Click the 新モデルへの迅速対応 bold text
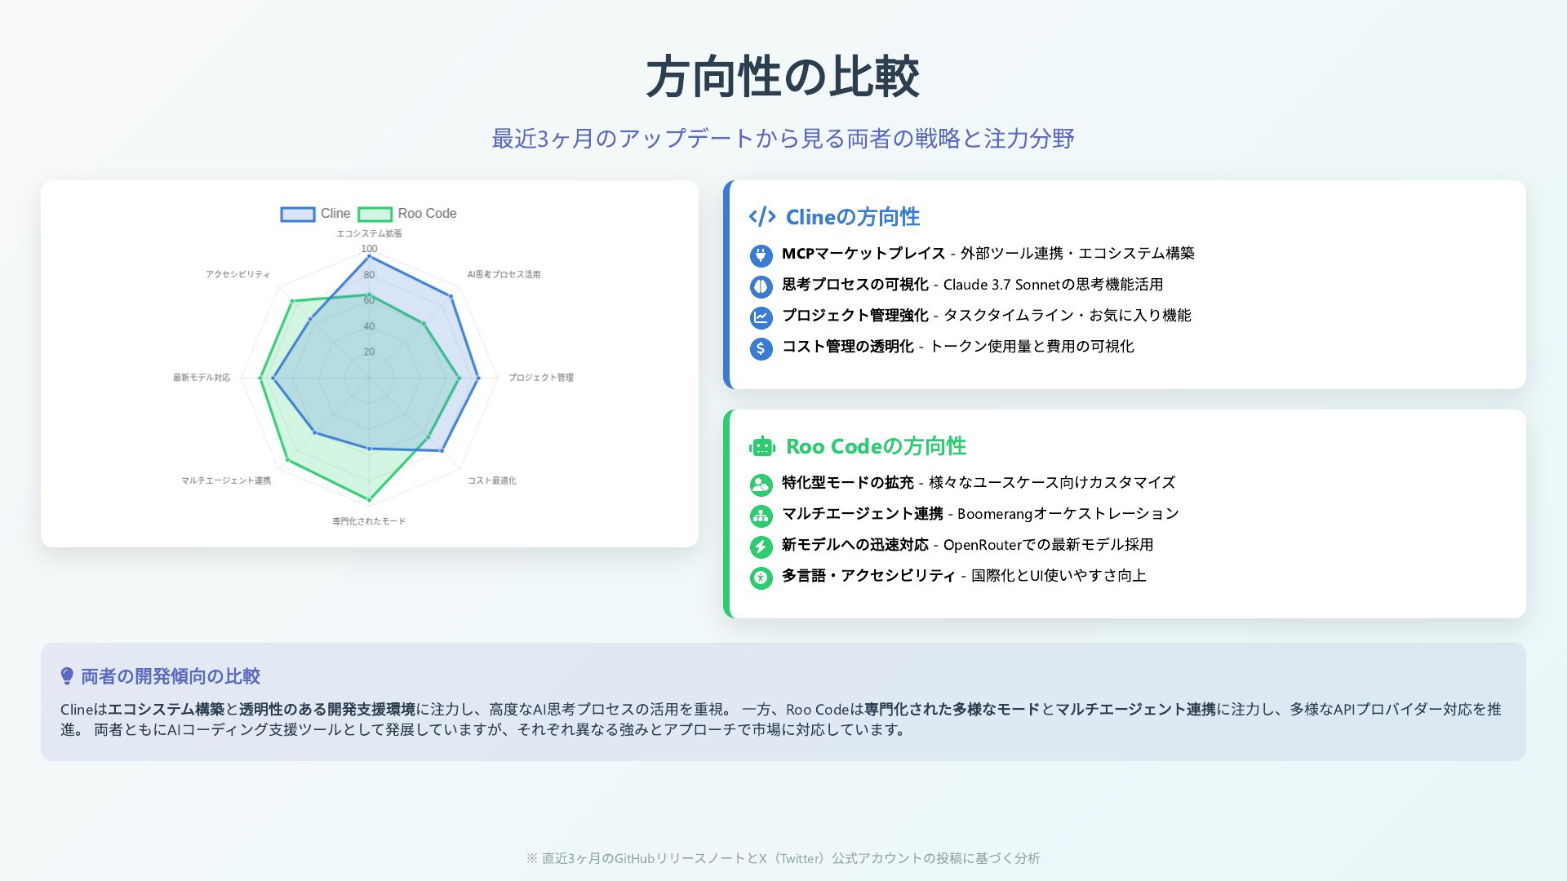 [x=855, y=545]
